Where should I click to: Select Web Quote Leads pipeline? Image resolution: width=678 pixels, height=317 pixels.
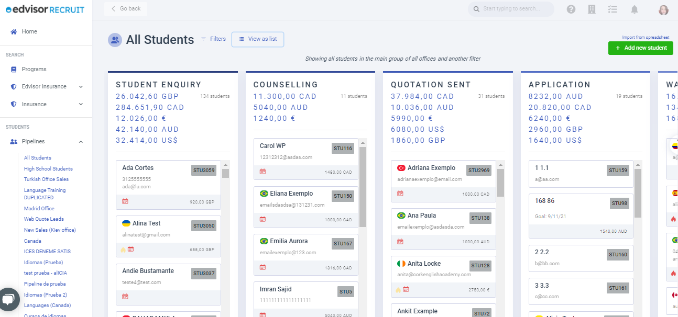pos(44,219)
